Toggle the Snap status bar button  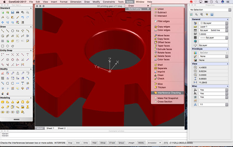pos(70,143)
